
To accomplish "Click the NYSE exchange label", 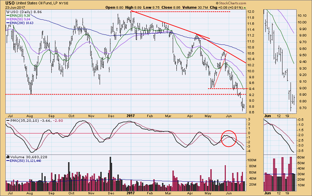I will 64,3.
